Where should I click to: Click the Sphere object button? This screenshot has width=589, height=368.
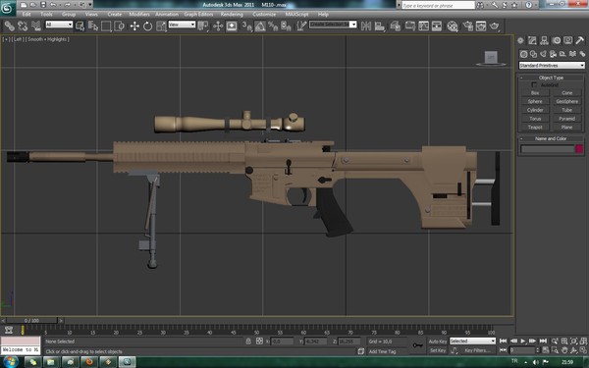pyautogui.click(x=535, y=101)
